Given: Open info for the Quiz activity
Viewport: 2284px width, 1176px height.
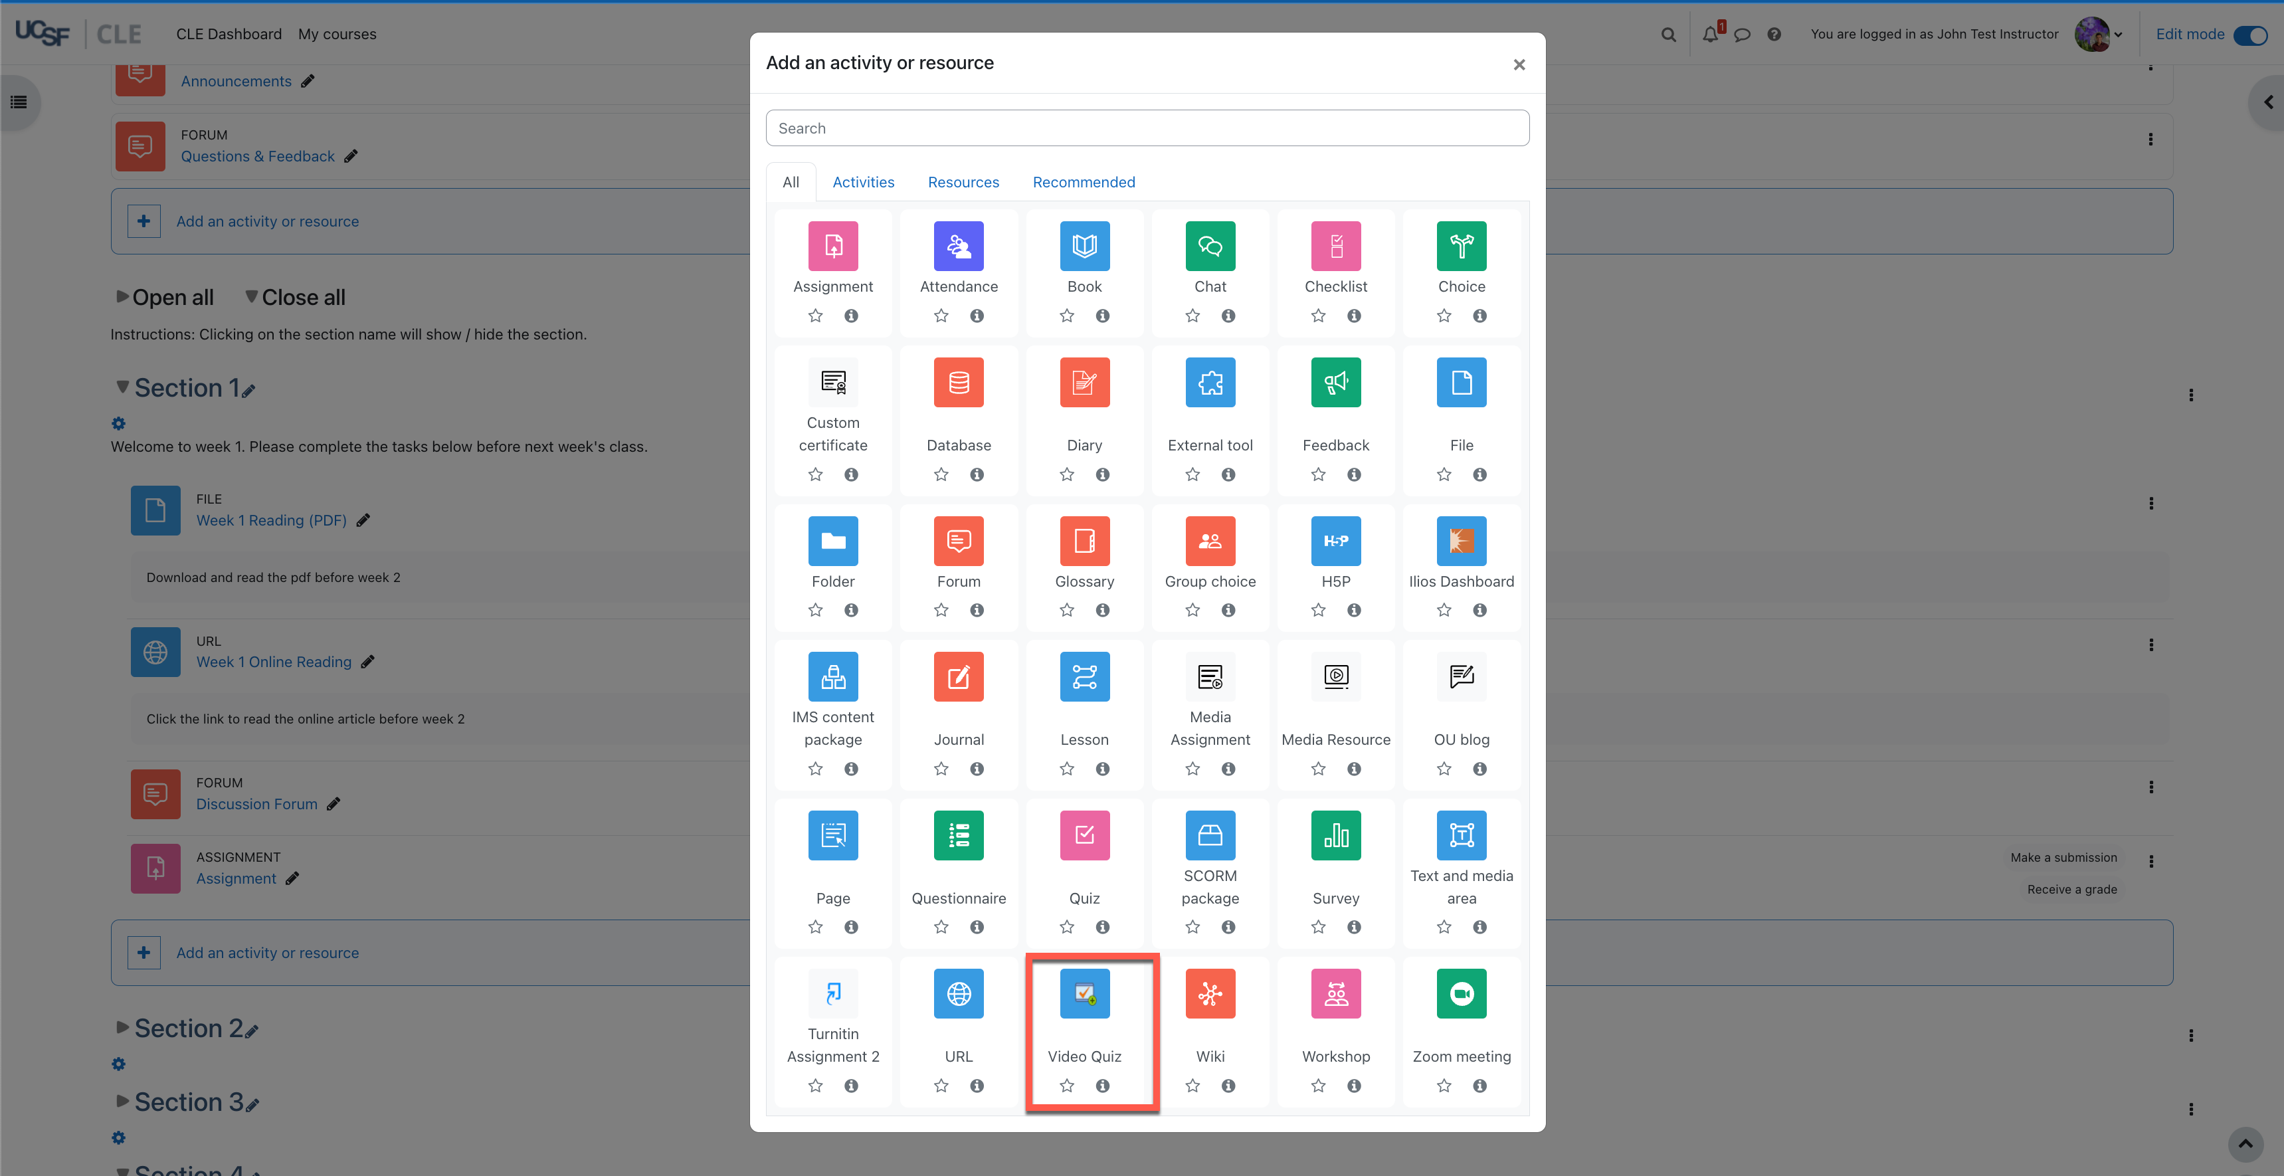Looking at the screenshot, I should (x=1102, y=927).
